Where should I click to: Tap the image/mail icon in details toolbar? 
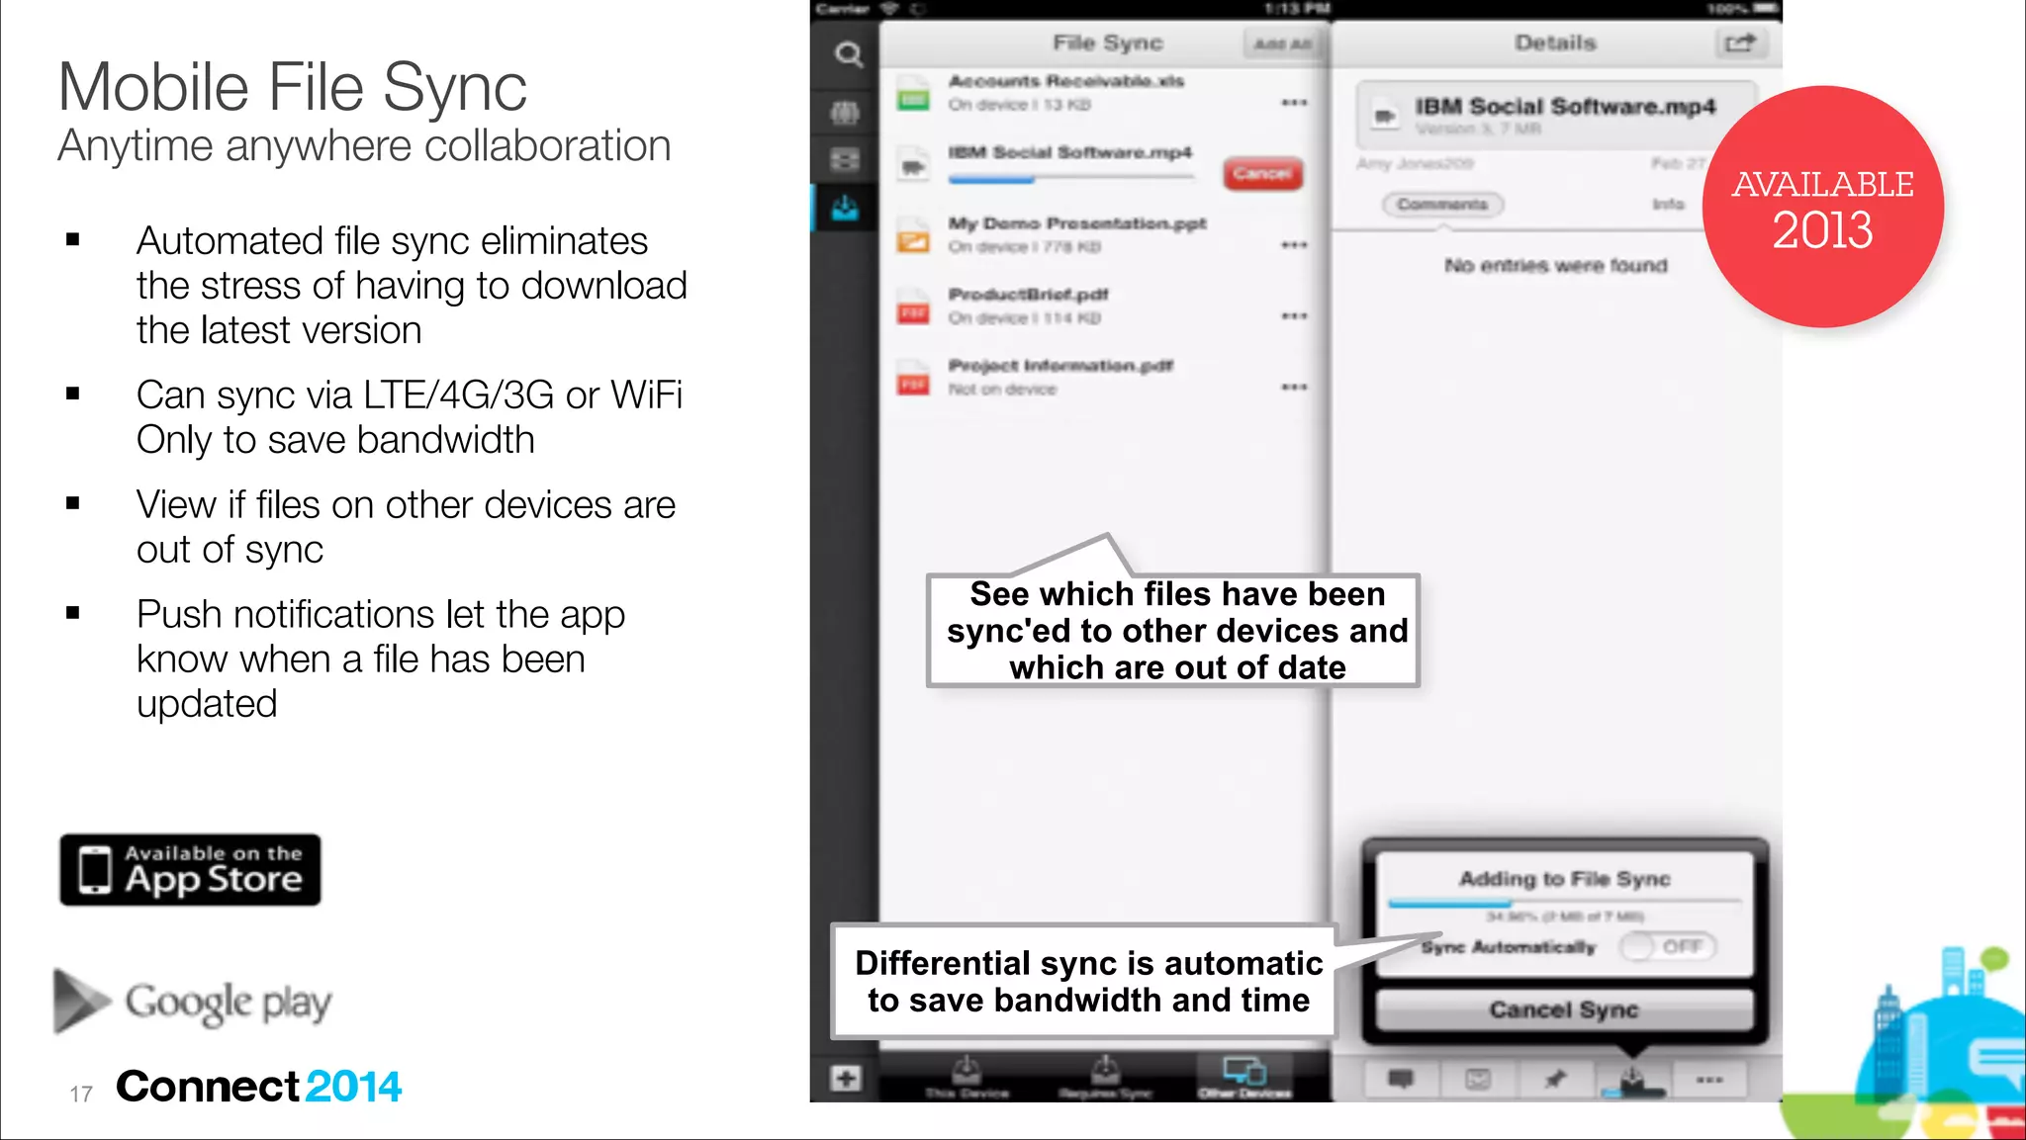pyautogui.click(x=1478, y=1080)
